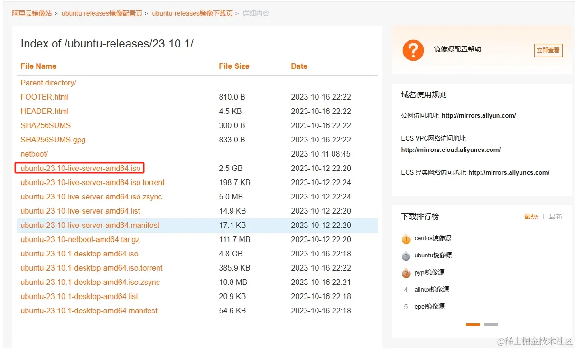Screen dimensions: 576x349
Task: Download the desktop-amd64.iso.torrent file
Action: 92,268
